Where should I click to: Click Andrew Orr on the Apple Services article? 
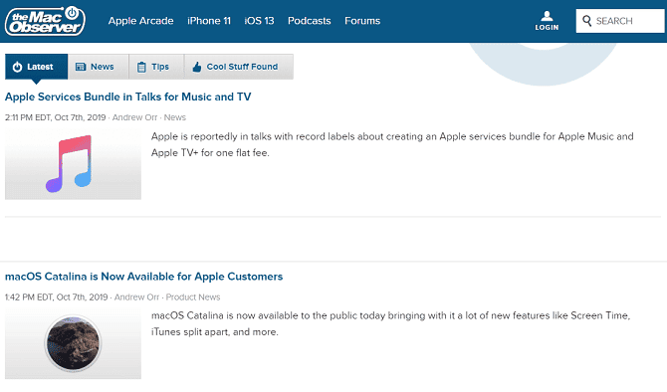click(134, 117)
